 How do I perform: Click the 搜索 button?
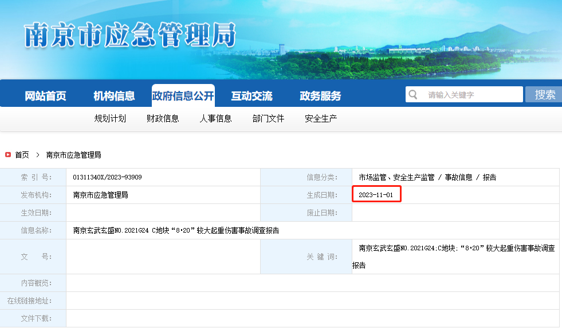click(x=544, y=95)
